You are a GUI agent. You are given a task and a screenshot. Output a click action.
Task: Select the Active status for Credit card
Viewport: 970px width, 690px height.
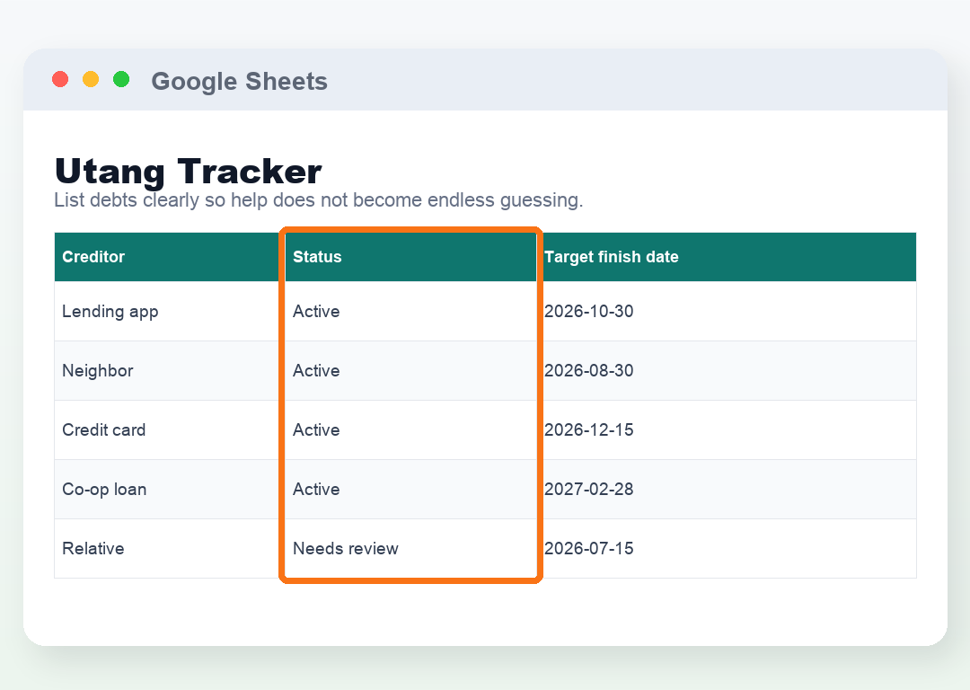(x=410, y=430)
